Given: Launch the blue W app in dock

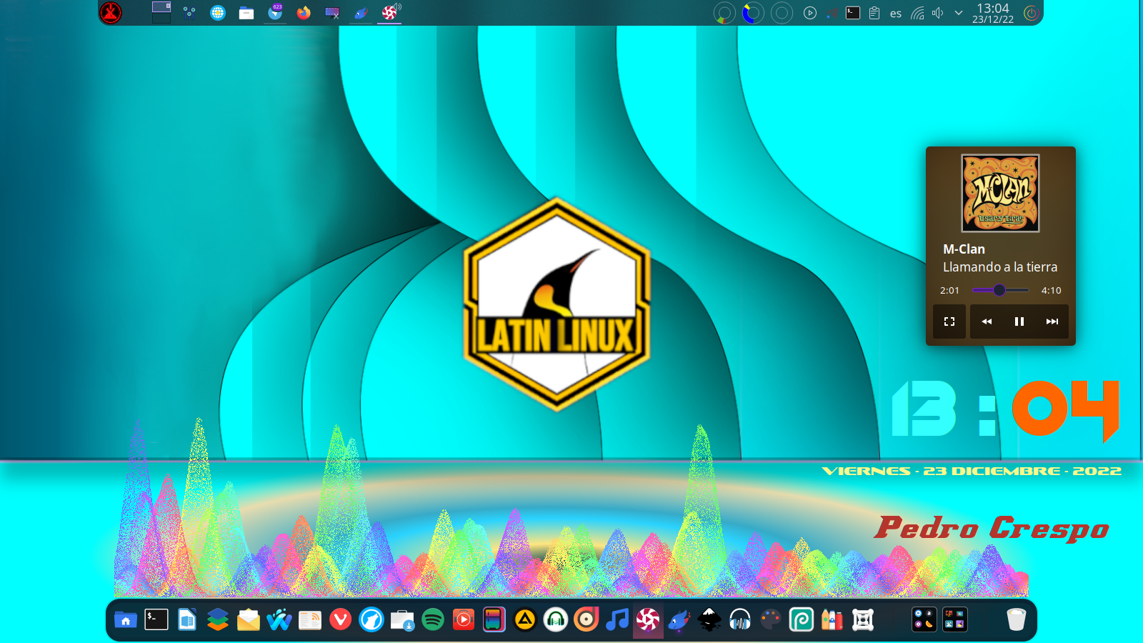Looking at the screenshot, I should [x=279, y=619].
